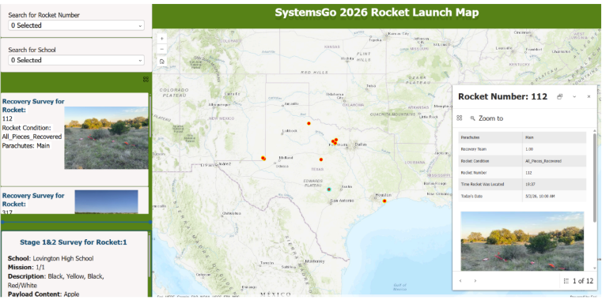Viewport: 602px width, 300px height.
Task: Open rocket 112 recovery survey photo thumbnail
Action: click(x=106, y=137)
